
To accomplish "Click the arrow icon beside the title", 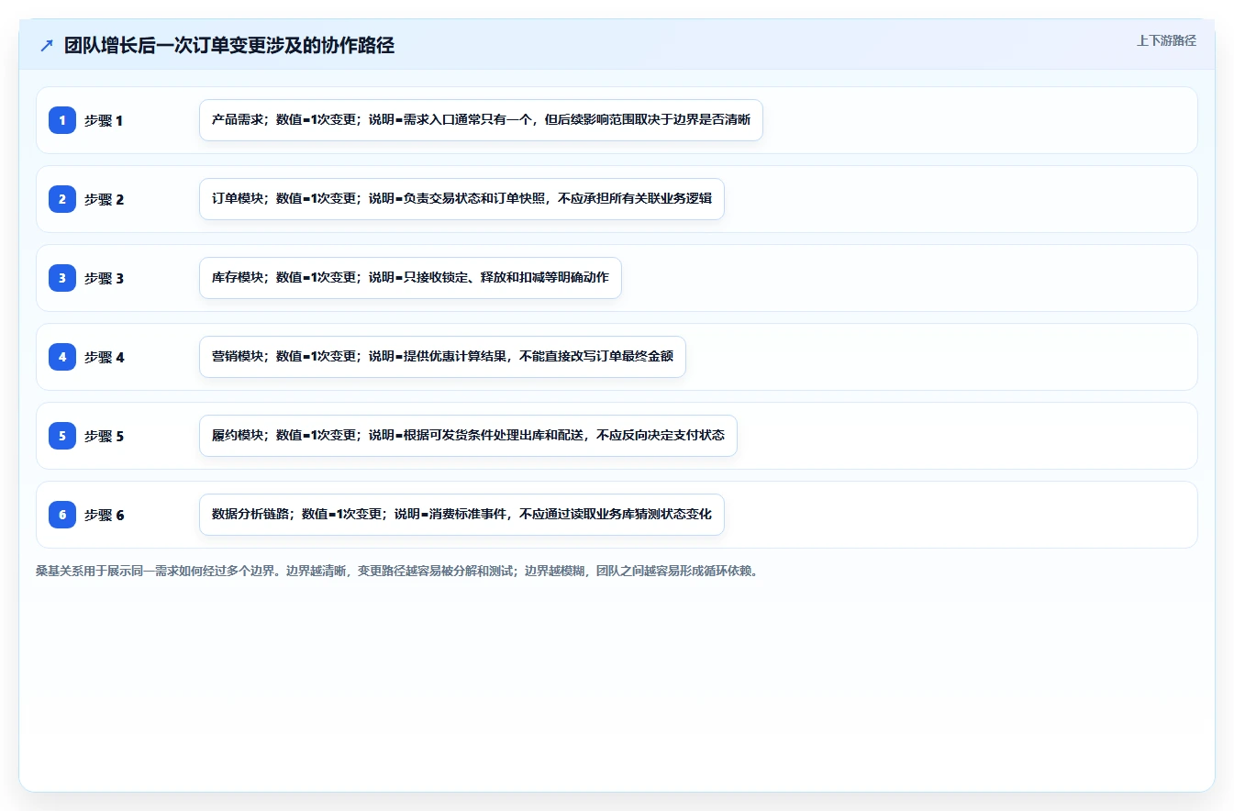I will pyautogui.click(x=47, y=46).
